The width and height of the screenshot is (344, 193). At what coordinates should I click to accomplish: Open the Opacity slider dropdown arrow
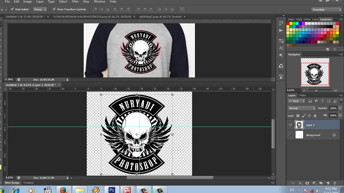coord(340,108)
